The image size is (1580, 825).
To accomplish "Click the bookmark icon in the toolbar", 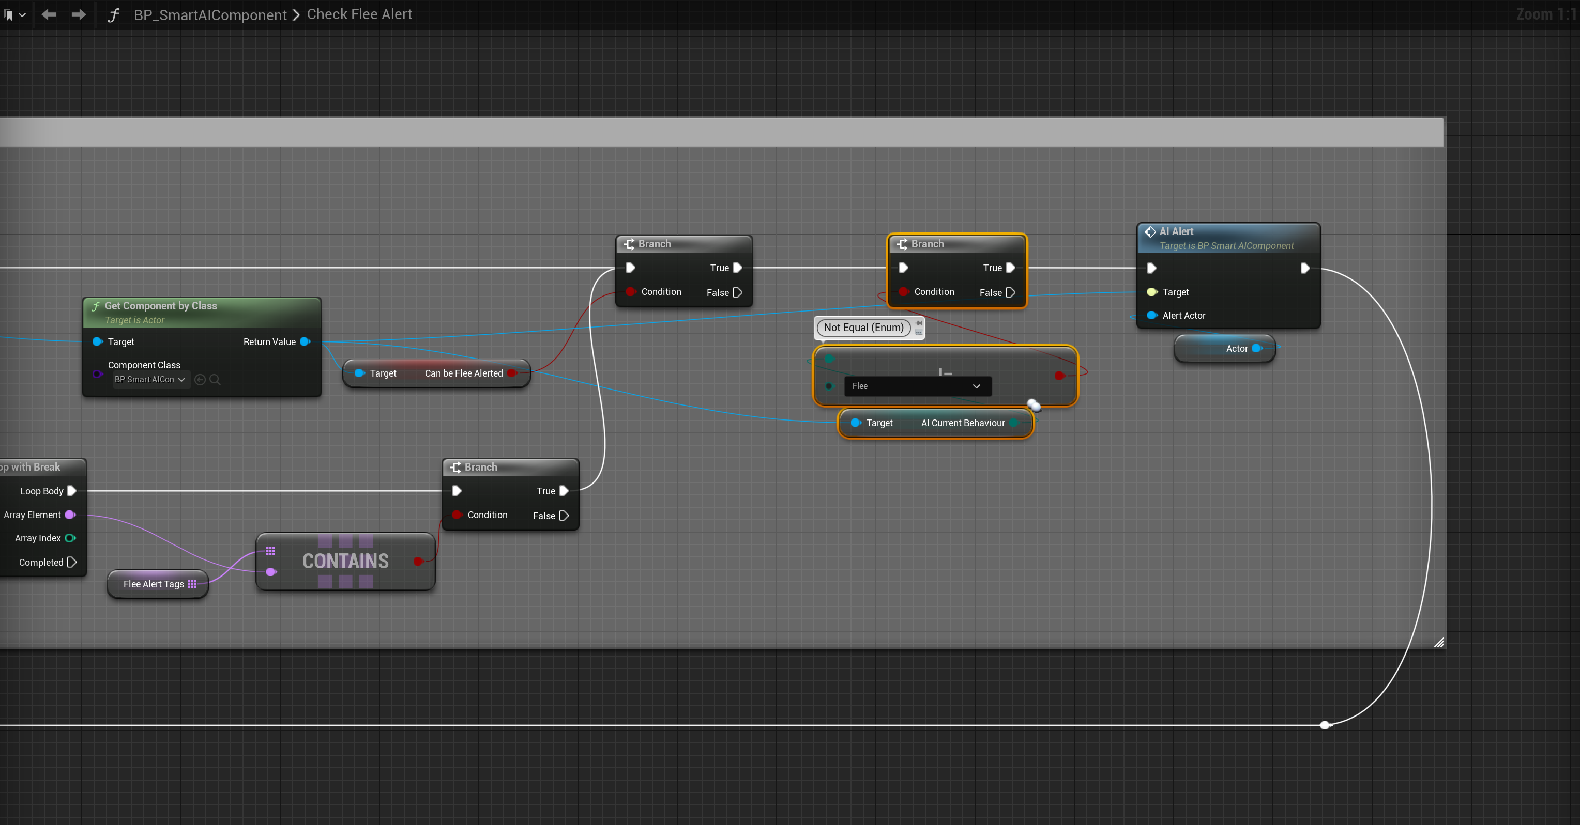I will pyautogui.click(x=9, y=14).
